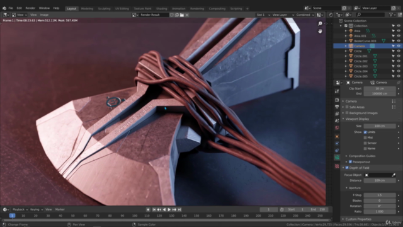Enable the Mist checkbox
Viewport: 403px width, 227px height.
365,137
